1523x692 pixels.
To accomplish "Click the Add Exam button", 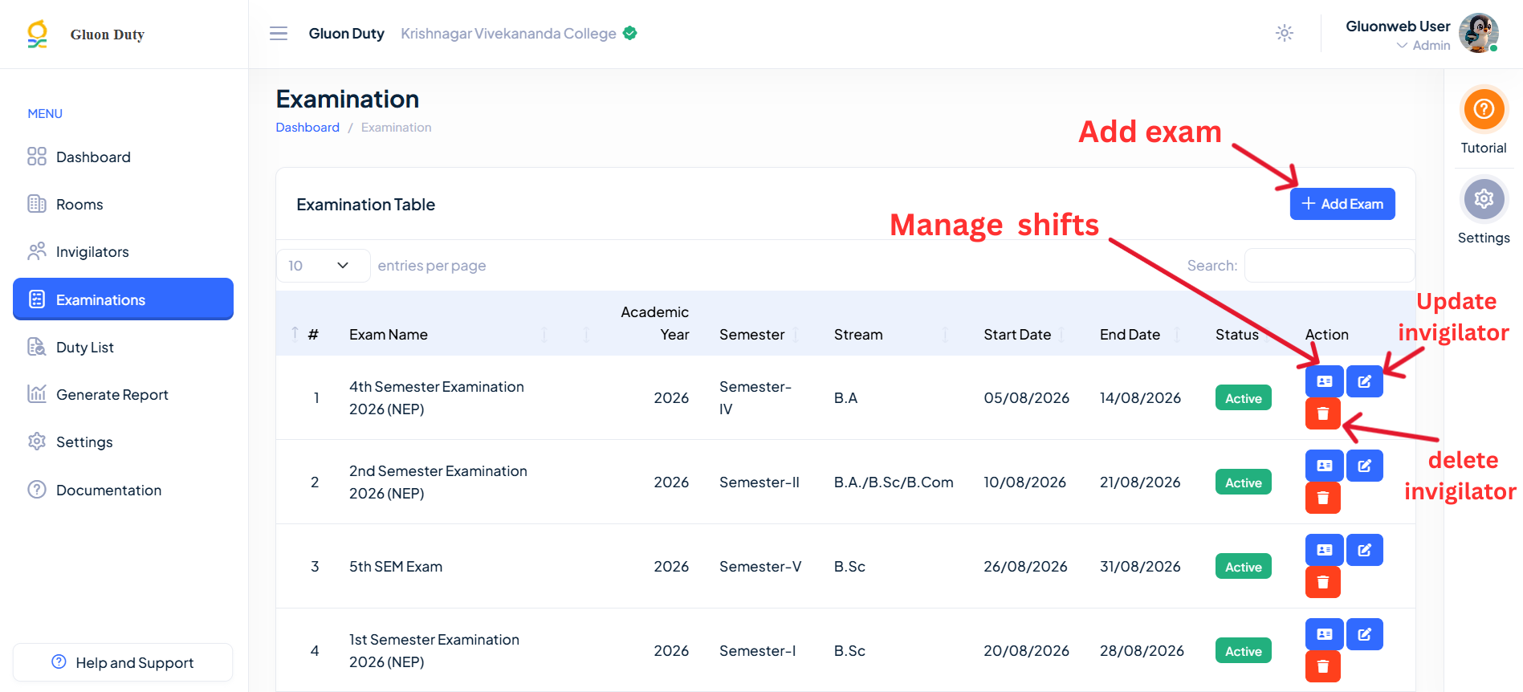I will (x=1342, y=204).
